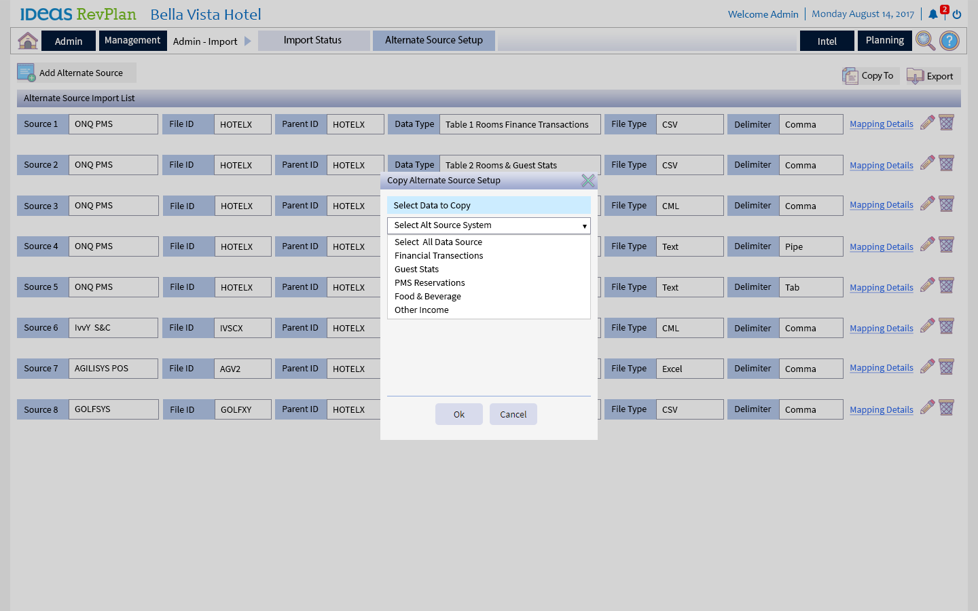Delete Source 4 using trash icon

click(x=947, y=245)
